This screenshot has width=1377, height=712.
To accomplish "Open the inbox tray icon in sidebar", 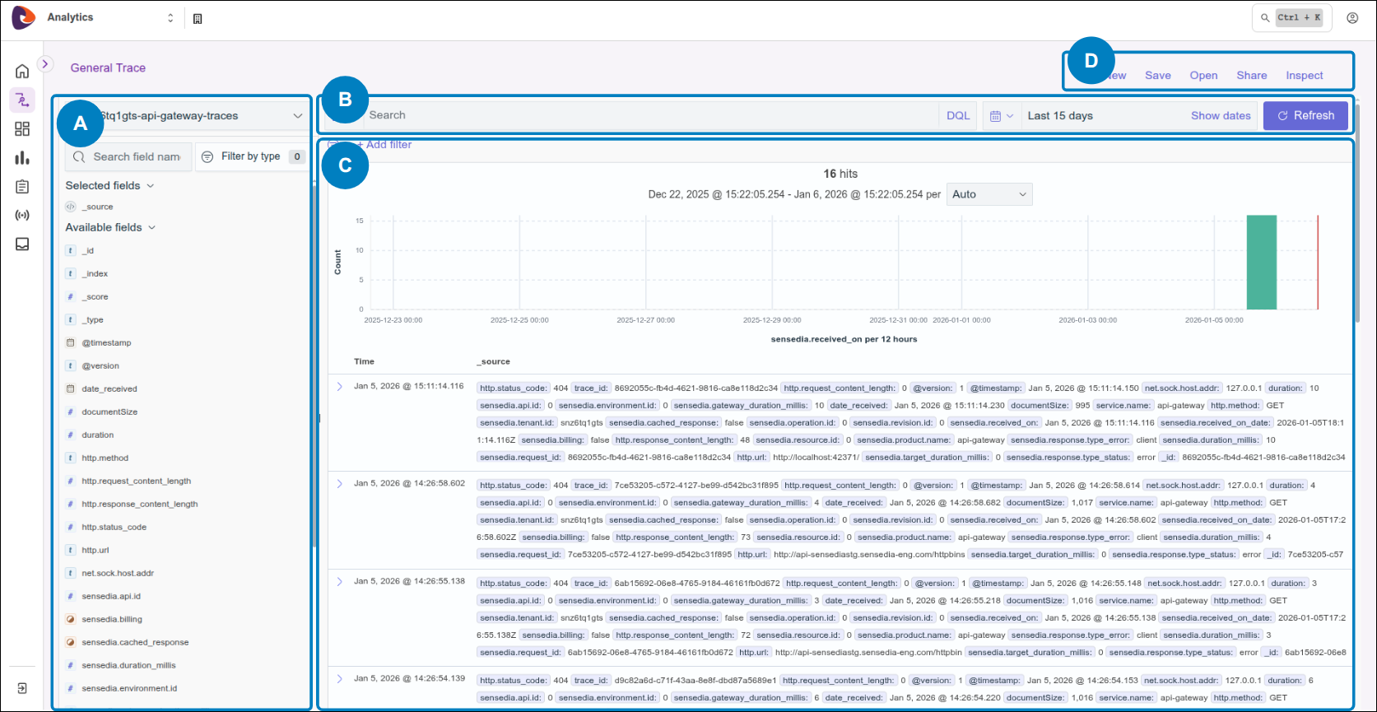I will click(x=22, y=244).
